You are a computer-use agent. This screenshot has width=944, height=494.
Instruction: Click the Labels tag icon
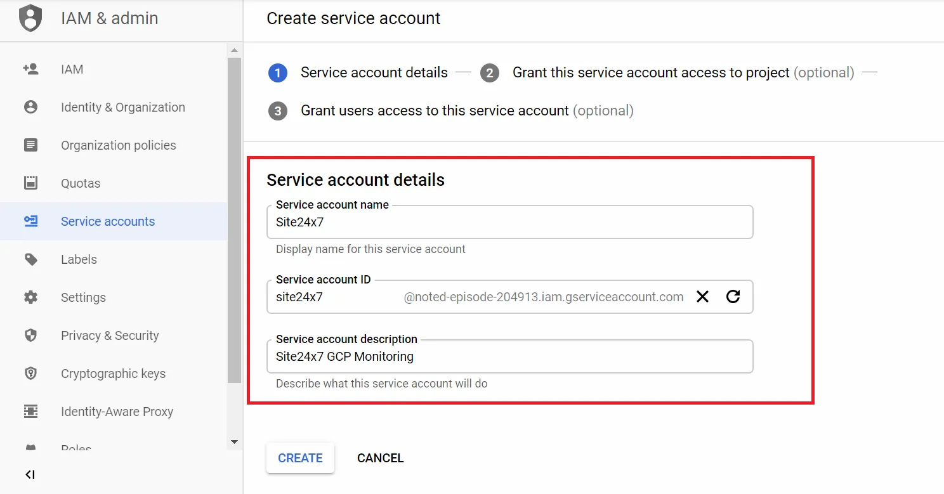click(x=30, y=259)
